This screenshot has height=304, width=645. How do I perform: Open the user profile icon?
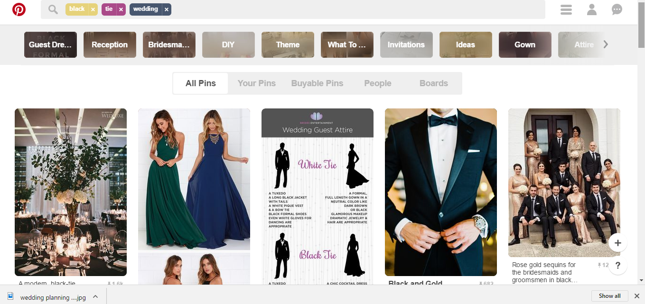click(591, 9)
